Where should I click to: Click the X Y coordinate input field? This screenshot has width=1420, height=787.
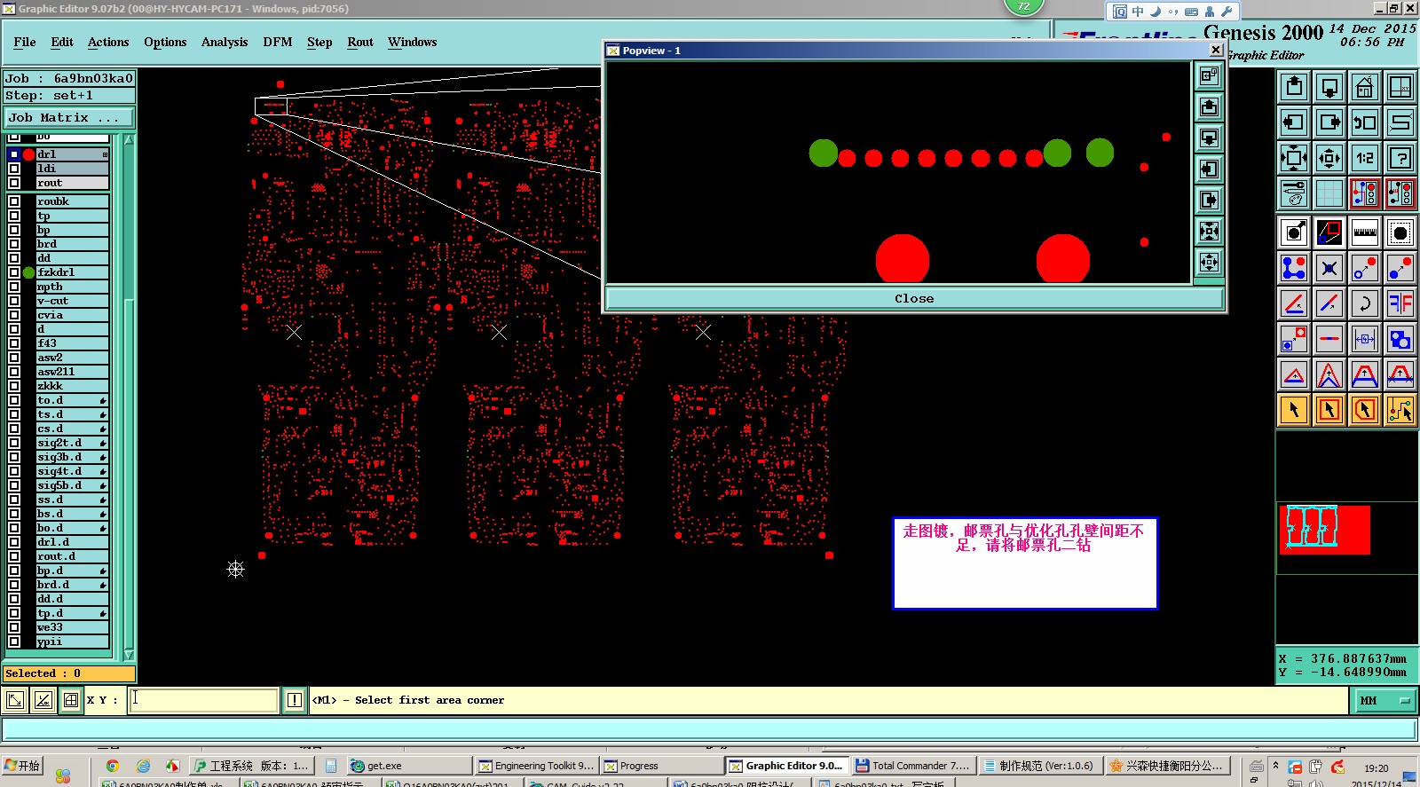click(x=203, y=700)
